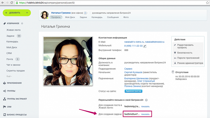Viewport: 210px width, 118px height.
Task: Switch to the Фото tab
Action: coord(126,17)
